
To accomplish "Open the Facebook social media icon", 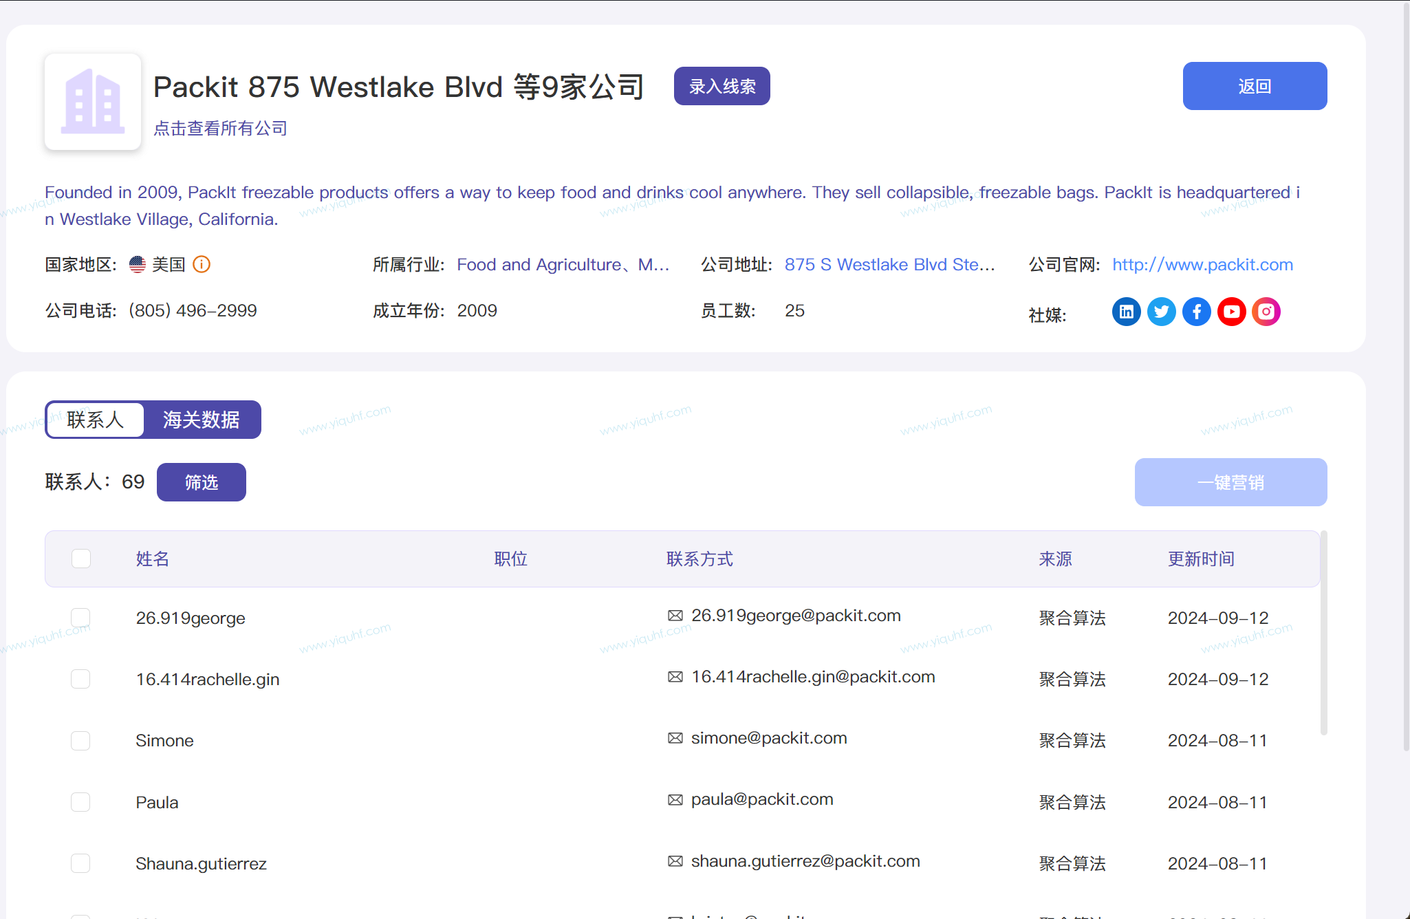I will pyautogui.click(x=1197, y=312).
